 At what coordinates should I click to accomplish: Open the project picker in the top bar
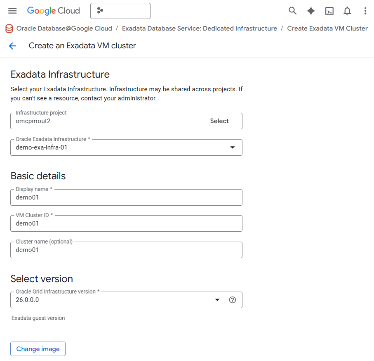[120, 11]
